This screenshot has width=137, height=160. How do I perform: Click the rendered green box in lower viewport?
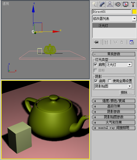[x=20, y=137]
